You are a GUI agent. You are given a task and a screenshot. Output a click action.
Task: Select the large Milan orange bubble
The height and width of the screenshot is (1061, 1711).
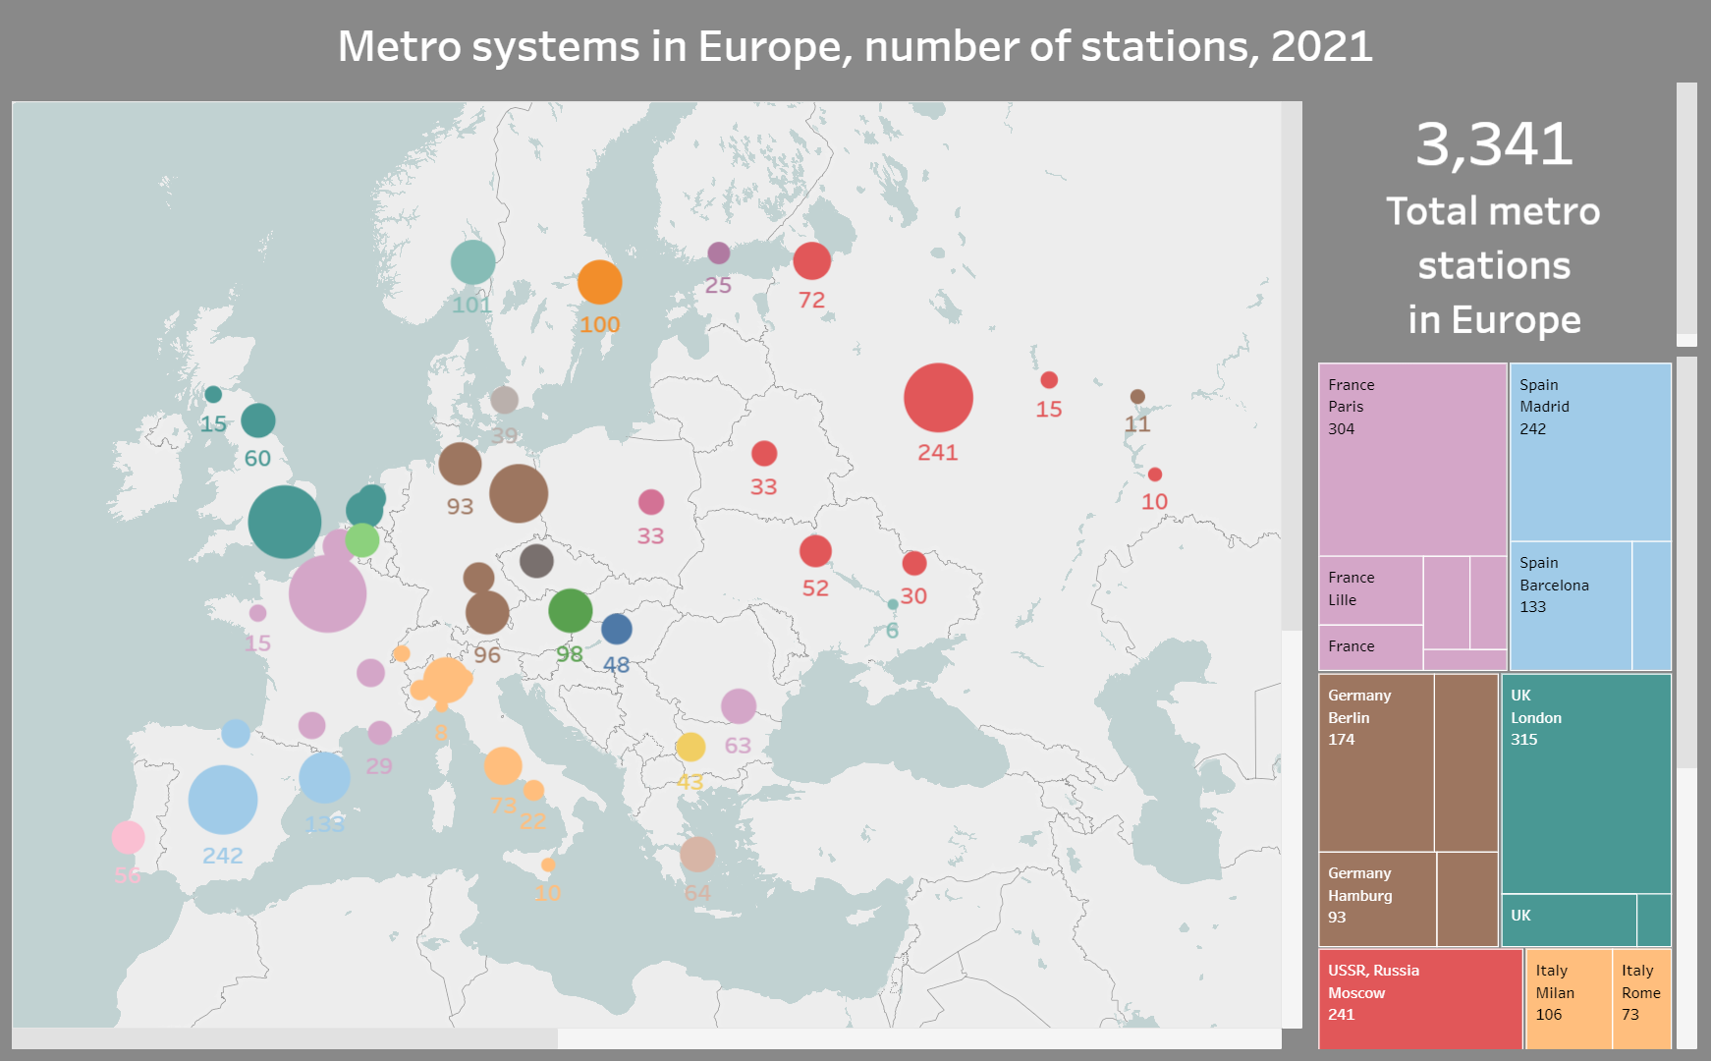(446, 680)
